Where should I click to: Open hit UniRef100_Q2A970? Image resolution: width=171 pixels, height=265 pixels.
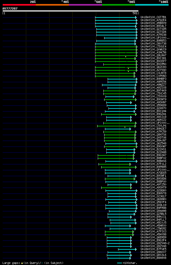point(153,108)
